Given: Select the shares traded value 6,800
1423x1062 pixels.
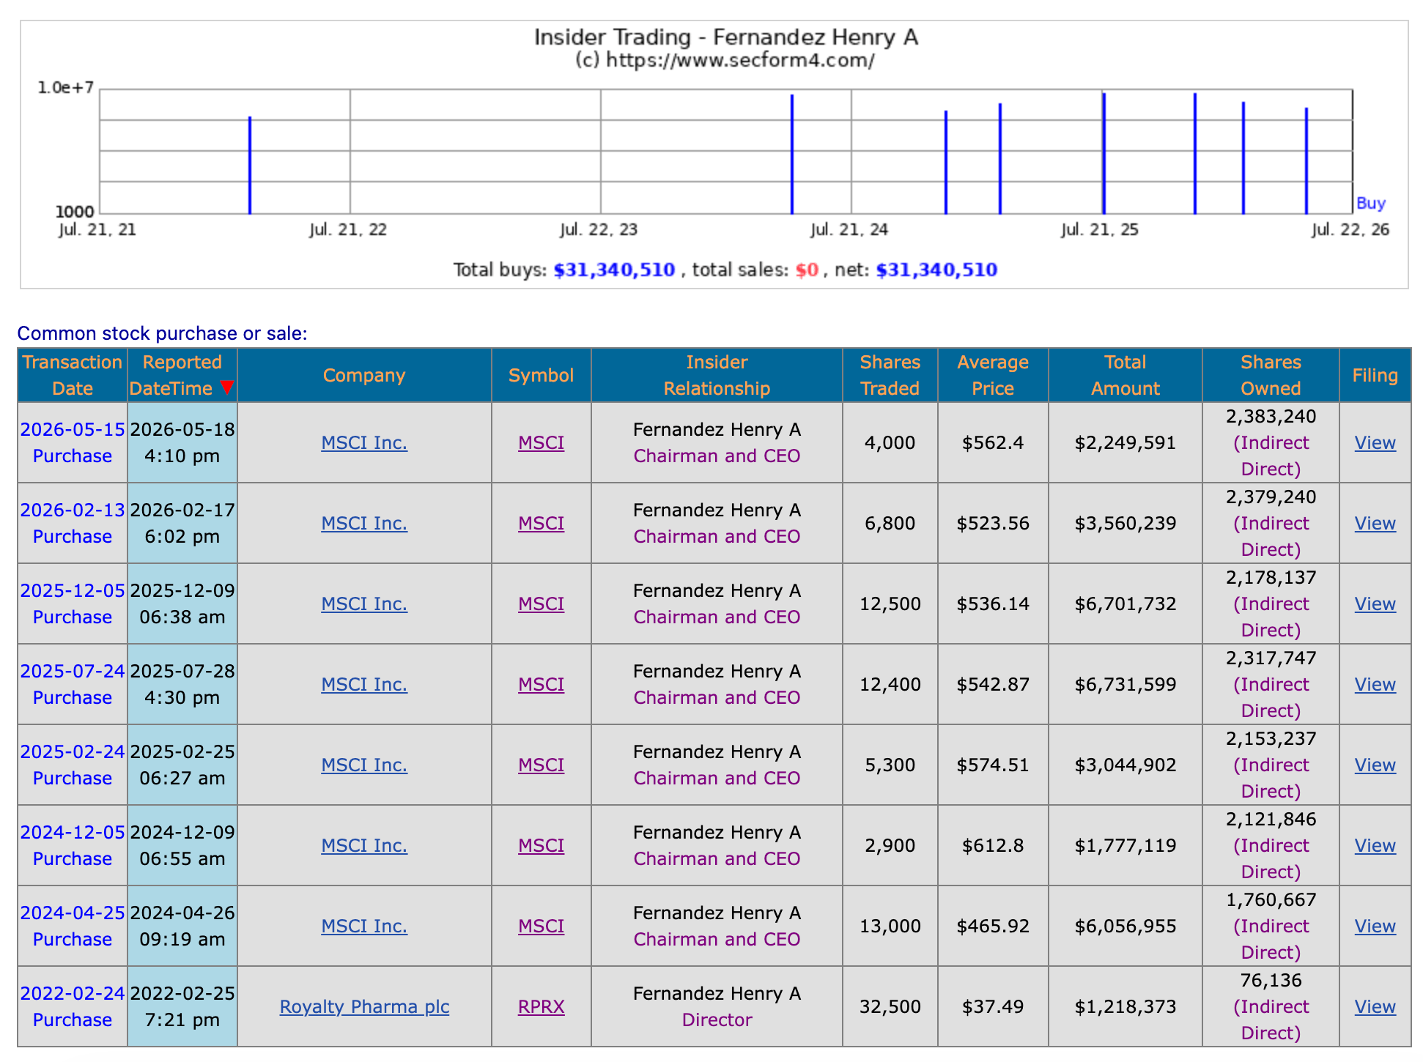Looking at the screenshot, I should click(890, 523).
